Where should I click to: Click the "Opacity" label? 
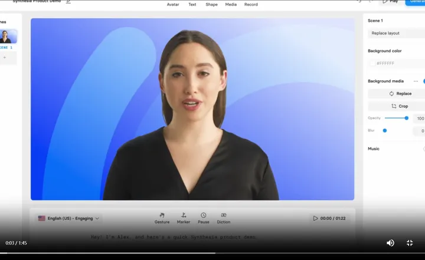click(x=374, y=118)
